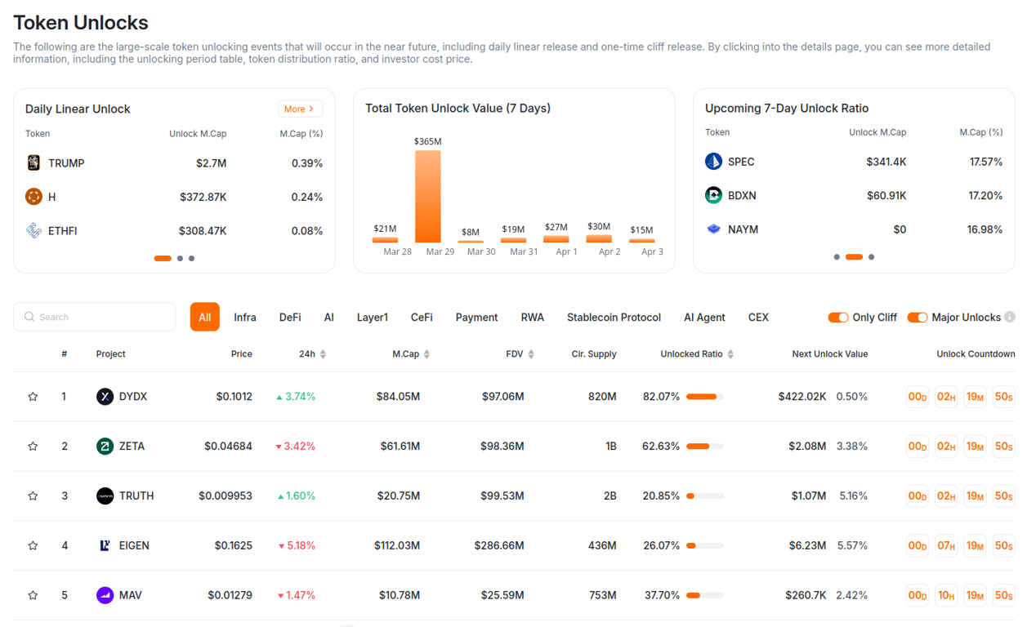Viewport: 1027px width, 627px height.
Task: Click the info icon beside Major Unlocks
Action: click(x=1011, y=317)
